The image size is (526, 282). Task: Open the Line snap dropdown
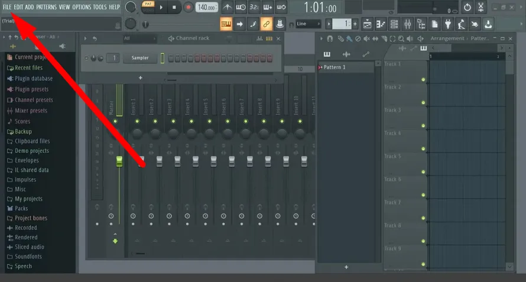[x=309, y=24]
